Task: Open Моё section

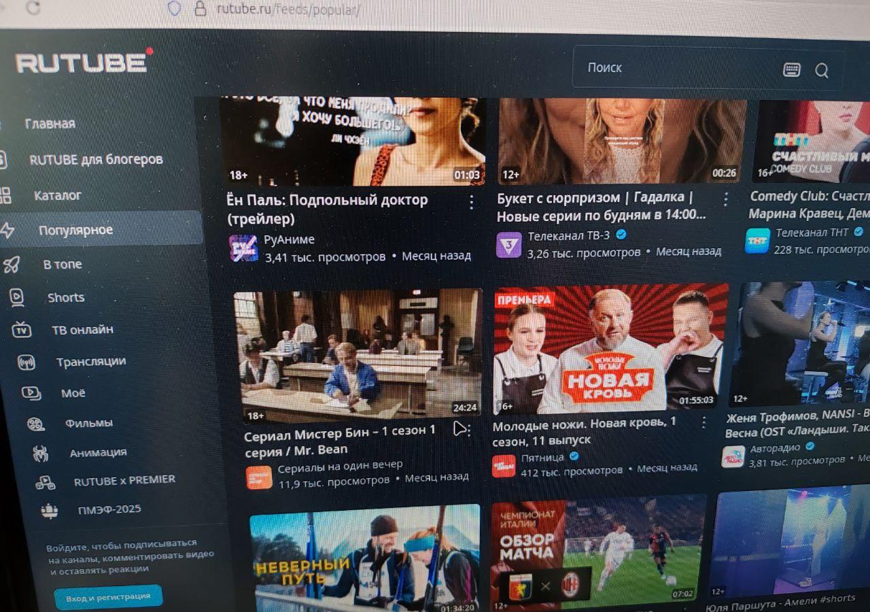Action: coord(73,393)
